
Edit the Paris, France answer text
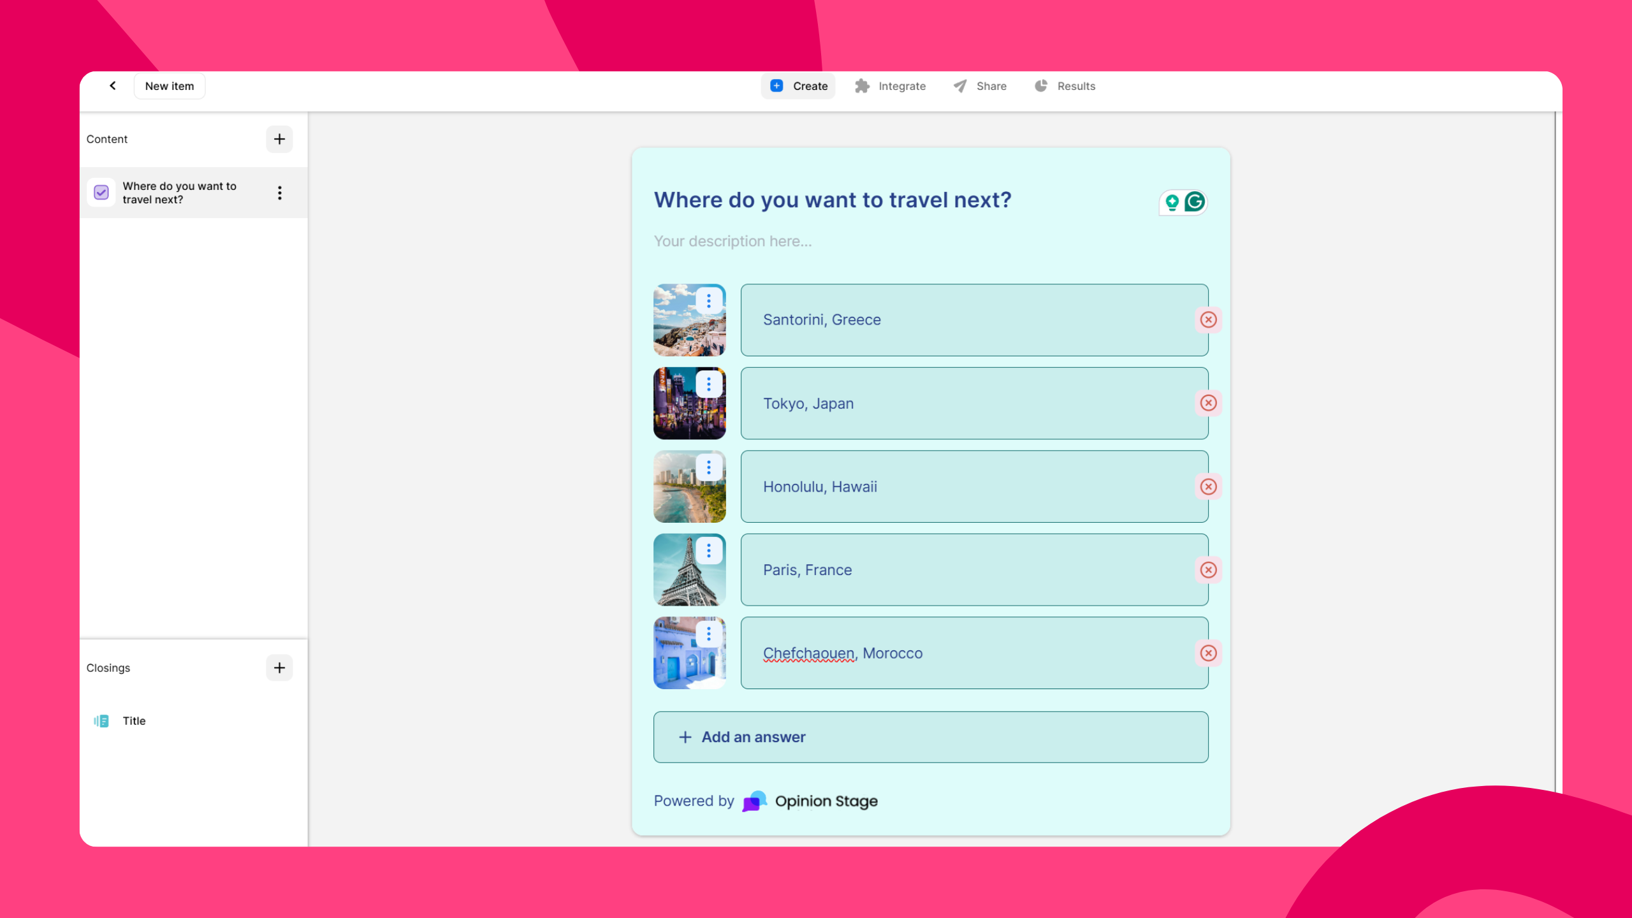pyautogui.click(x=974, y=570)
